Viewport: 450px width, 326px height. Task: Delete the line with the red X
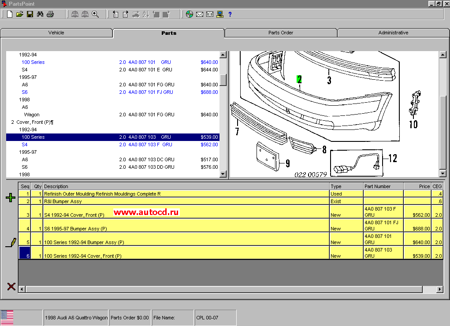(x=11, y=286)
